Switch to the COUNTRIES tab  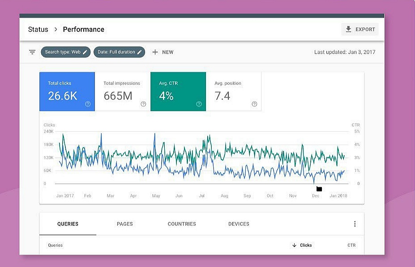pos(182,224)
